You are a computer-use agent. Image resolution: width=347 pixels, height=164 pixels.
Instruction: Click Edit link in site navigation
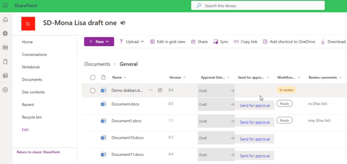(x=25, y=130)
